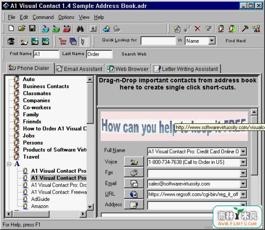Select the Business Contacts category
Screen dimensions: 265x230
point(46,86)
